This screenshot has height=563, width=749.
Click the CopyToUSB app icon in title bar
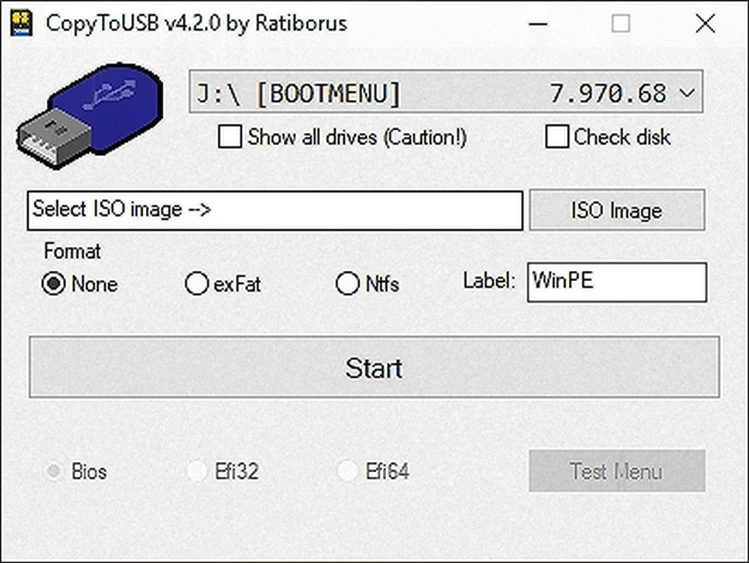click(22, 23)
